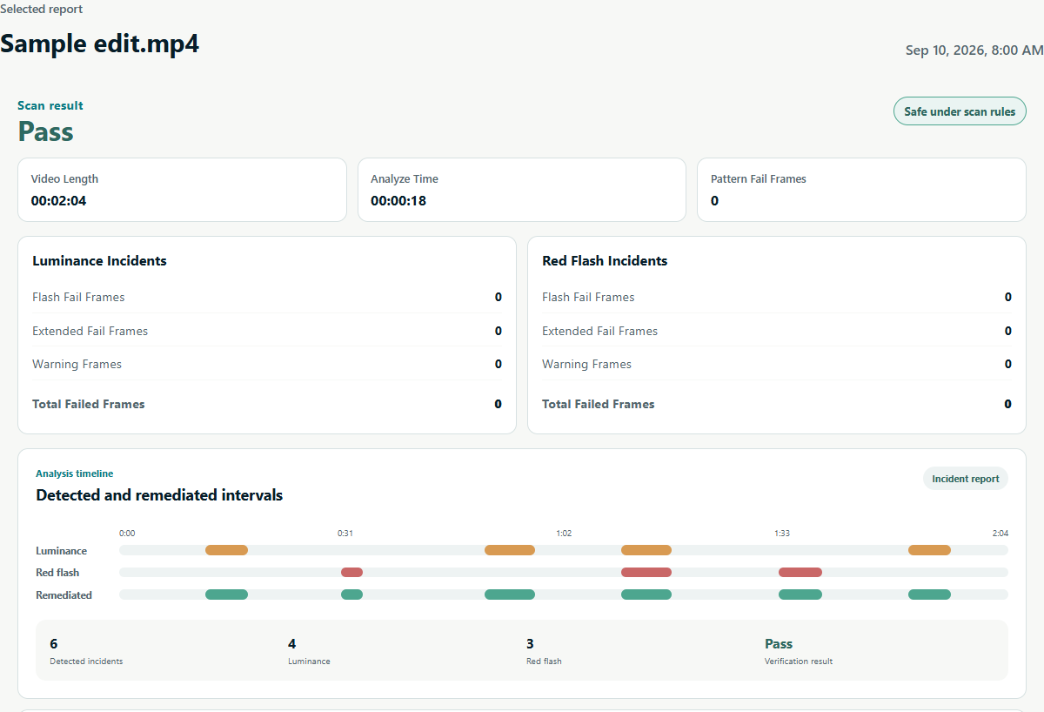This screenshot has width=1044, height=712.
Task: Click the Pass Verification result summary
Action: 799,651
